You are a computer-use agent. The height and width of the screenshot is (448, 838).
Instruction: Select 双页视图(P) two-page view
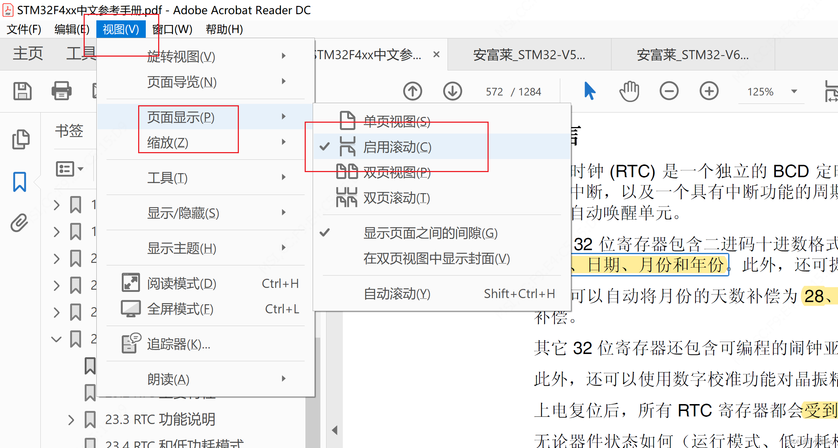pos(442,172)
